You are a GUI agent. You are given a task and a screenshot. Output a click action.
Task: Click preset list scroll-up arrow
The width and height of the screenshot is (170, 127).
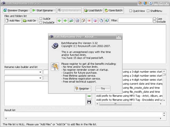click(164, 71)
